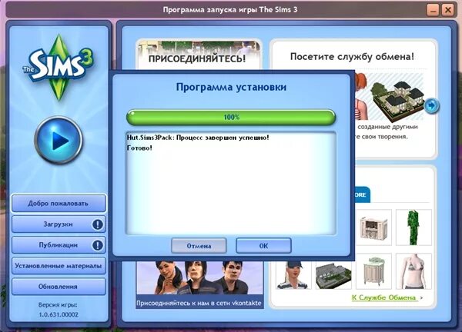Select the green dress item thumbnail
Image resolution: width=462 pixels, height=332 pixels.
point(413,227)
